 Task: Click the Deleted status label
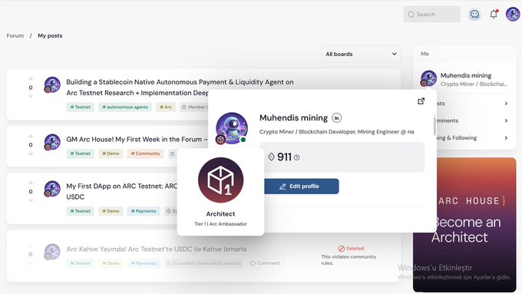pyautogui.click(x=351, y=249)
